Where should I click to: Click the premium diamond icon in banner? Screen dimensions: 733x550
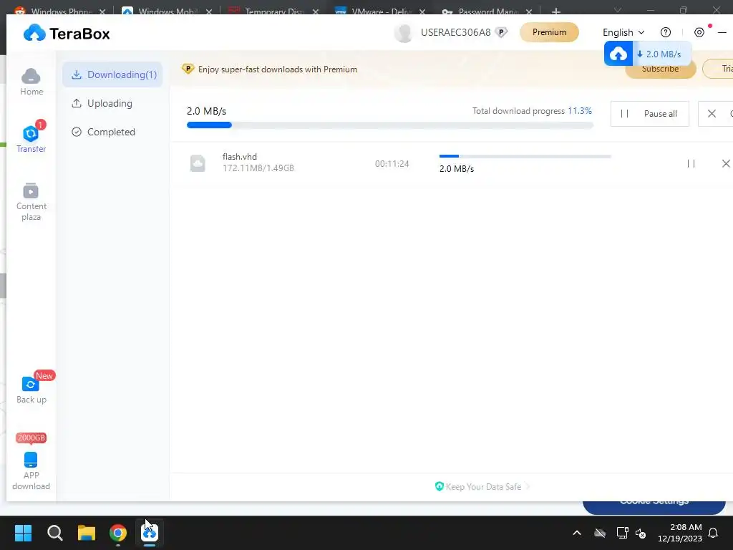188,69
